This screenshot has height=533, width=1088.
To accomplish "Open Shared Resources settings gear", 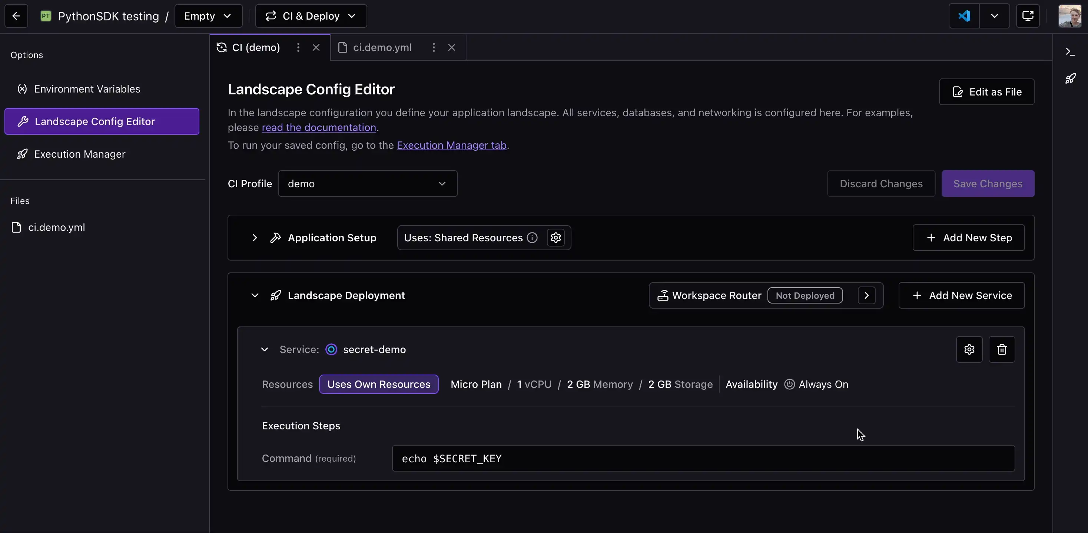I will 555,238.
